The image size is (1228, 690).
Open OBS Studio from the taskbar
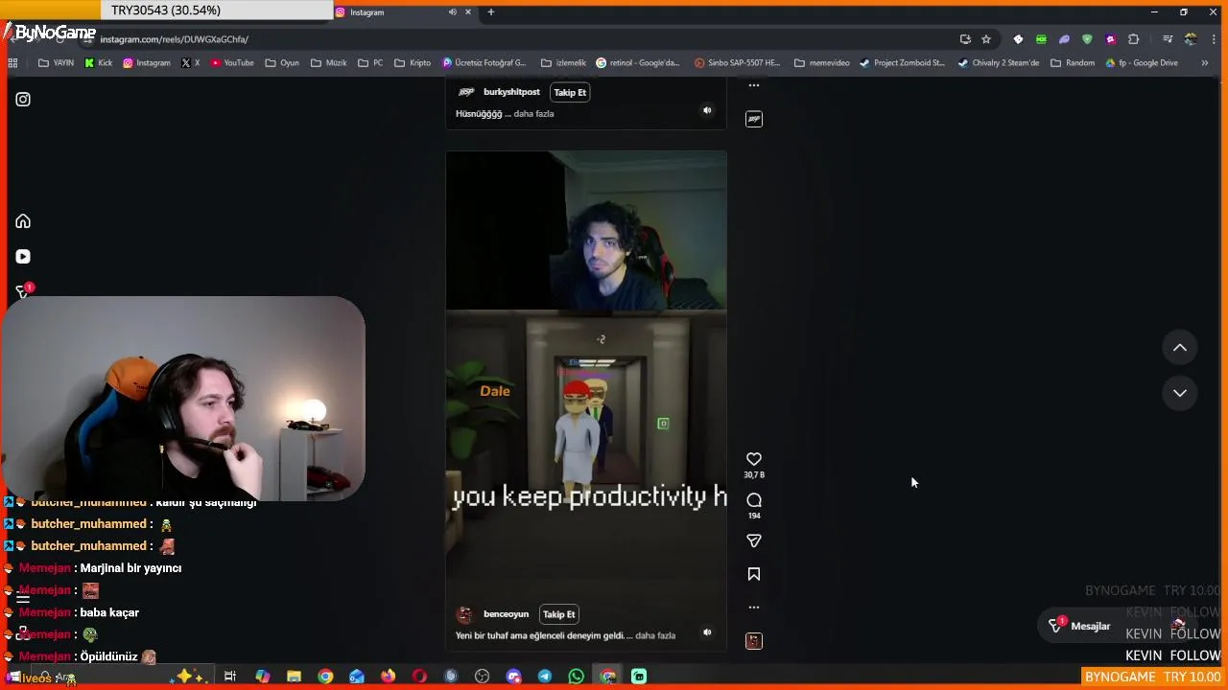point(482,677)
